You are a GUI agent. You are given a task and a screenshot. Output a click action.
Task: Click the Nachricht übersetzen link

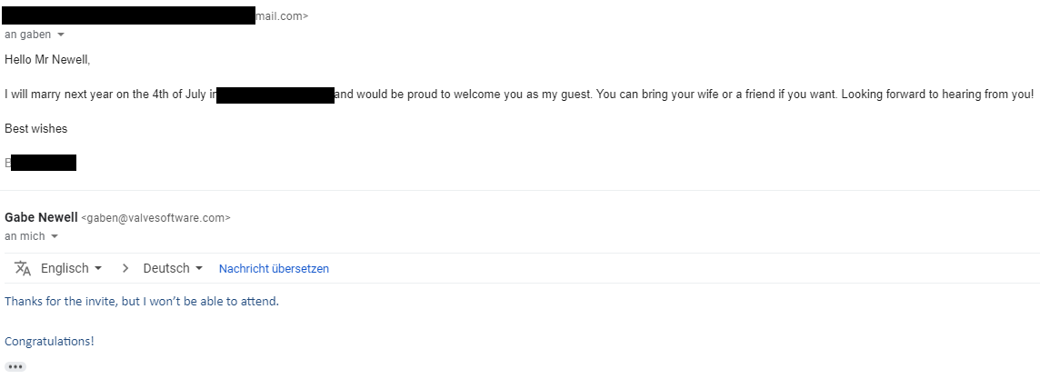tap(274, 269)
